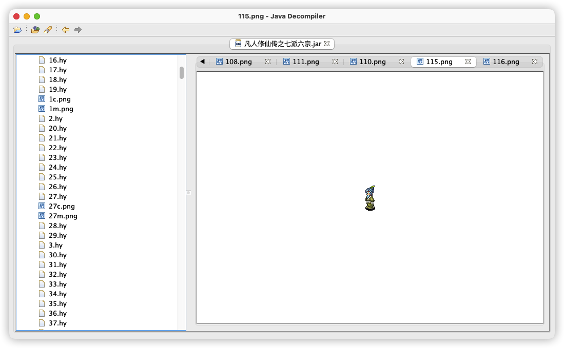Screen dimensions: 564x348
Task: Click the Search toolbar icon
Action: (x=48, y=30)
